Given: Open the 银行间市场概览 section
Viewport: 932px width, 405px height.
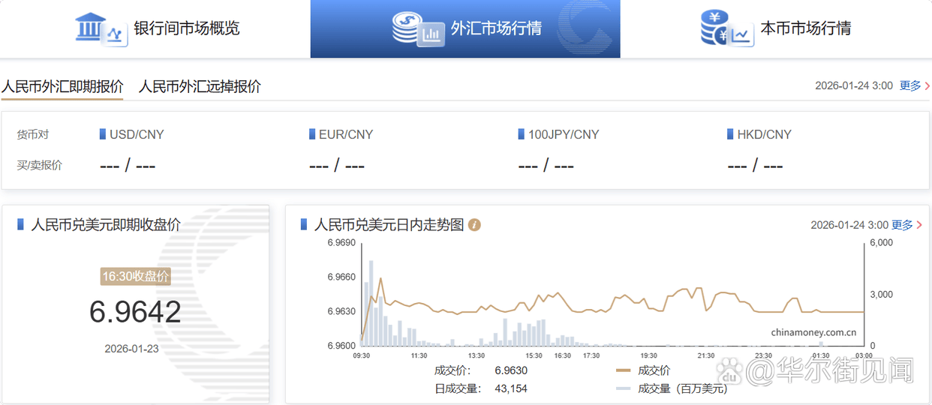Looking at the screenshot, I should [x=186, y=28].
